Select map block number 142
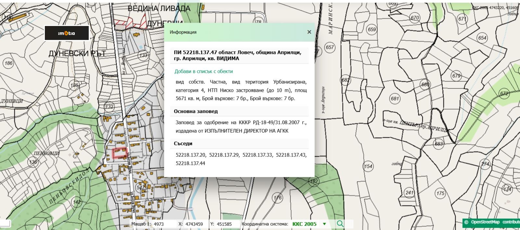520x230 pixels. click(x=77, y=202)
